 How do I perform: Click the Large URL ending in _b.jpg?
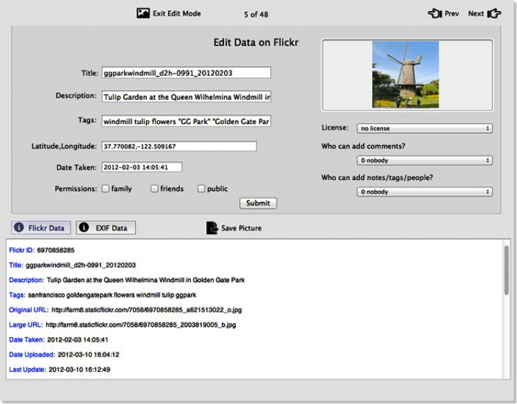pos(141,325)
